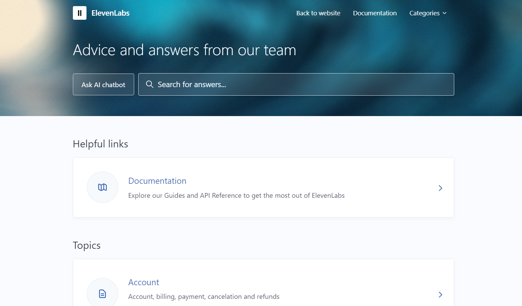The width and height of the screenshot is (522, 306).
Task: Click the ElevenLabs brand name text
Action: pos(110,13)
